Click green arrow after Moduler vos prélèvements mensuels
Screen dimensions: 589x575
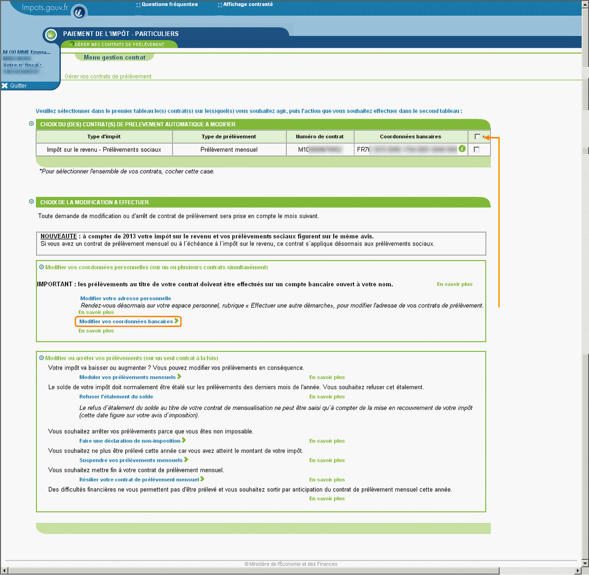(180, 377)
